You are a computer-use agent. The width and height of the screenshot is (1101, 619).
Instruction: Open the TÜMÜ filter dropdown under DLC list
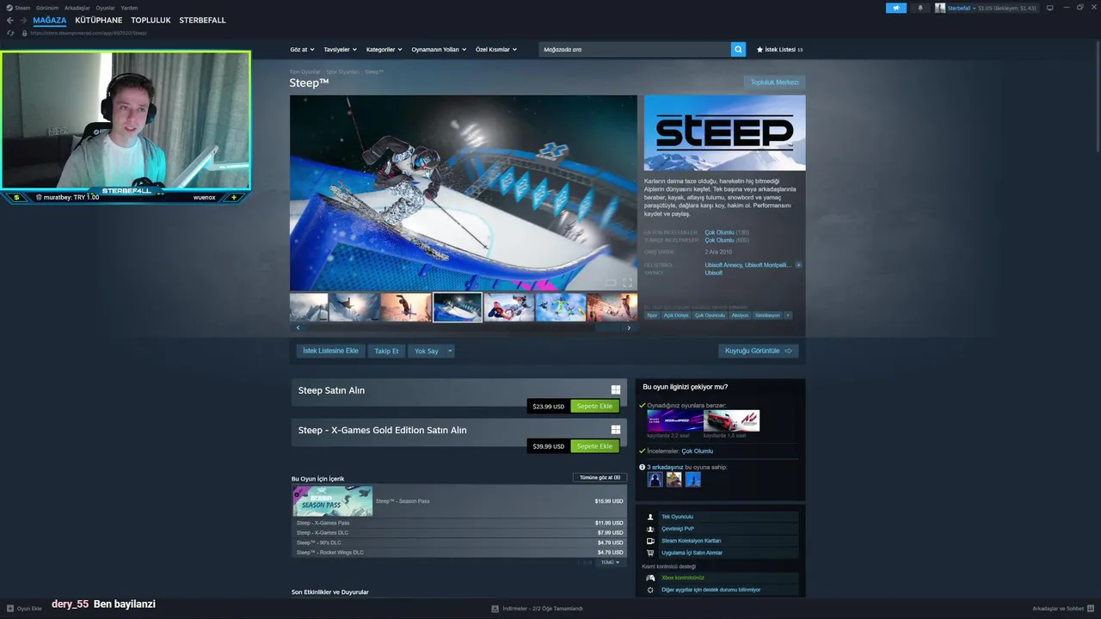610,562
